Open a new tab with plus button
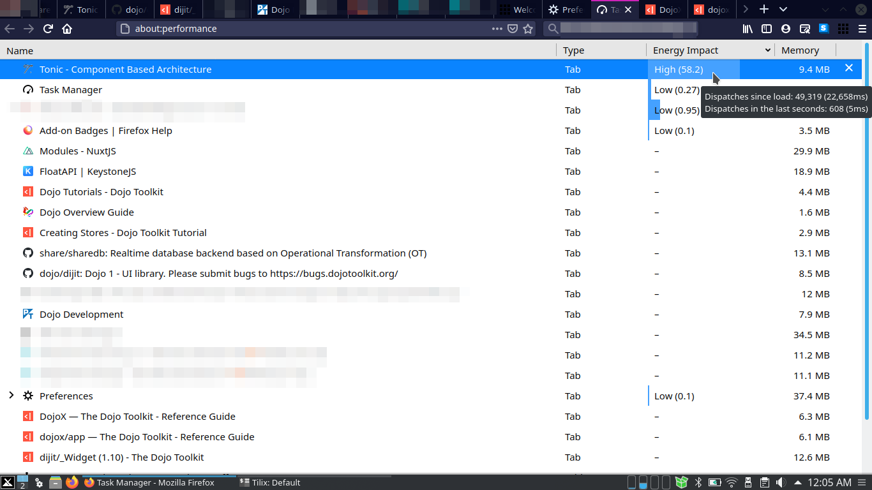This screenshot has width=872, height=490. (764, 10)
